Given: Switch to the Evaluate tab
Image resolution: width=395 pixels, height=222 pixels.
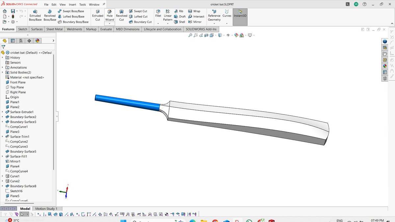Looking at the screenshot, I should [x=106, y=29].
